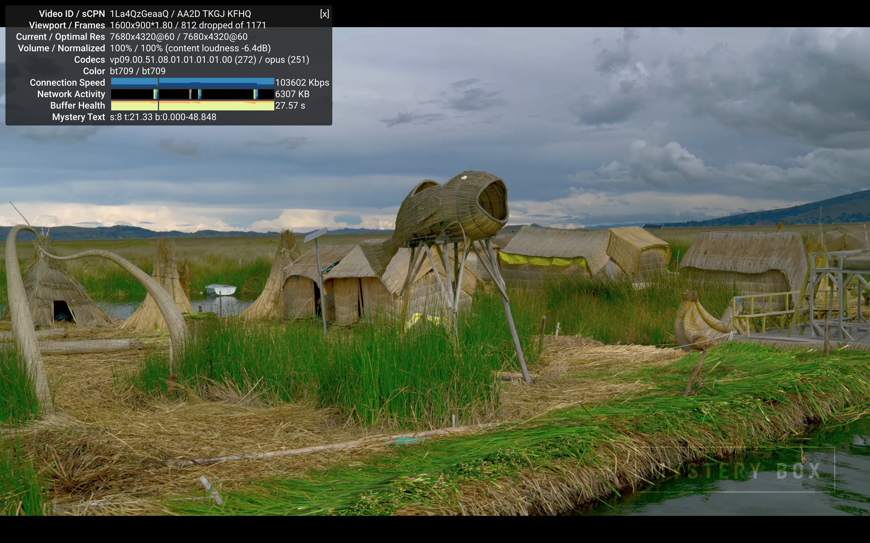Screen dimensions: 870x543
Task: Click the 27.57 s buffer reading
Action: click(290, 106)
